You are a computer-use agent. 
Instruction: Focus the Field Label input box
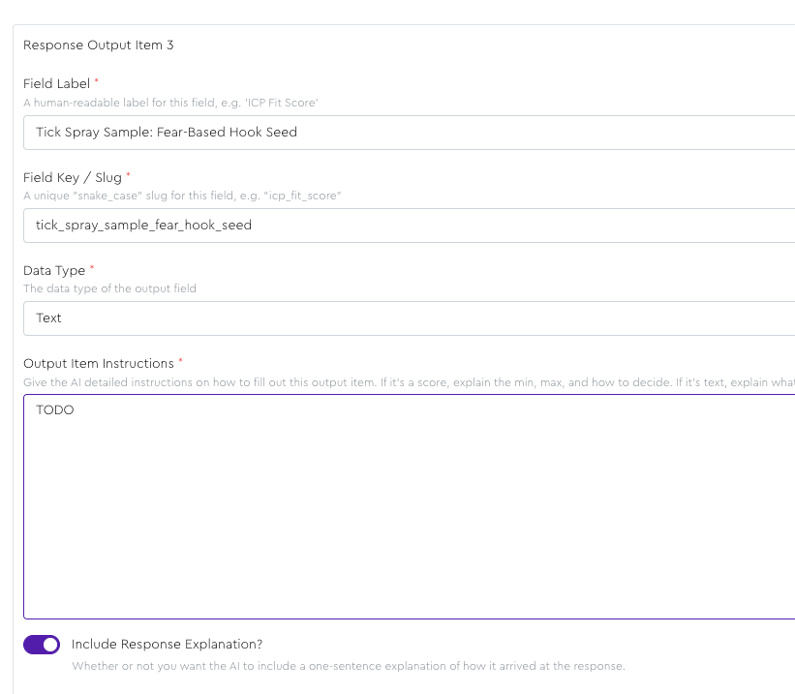pos(409,133)
